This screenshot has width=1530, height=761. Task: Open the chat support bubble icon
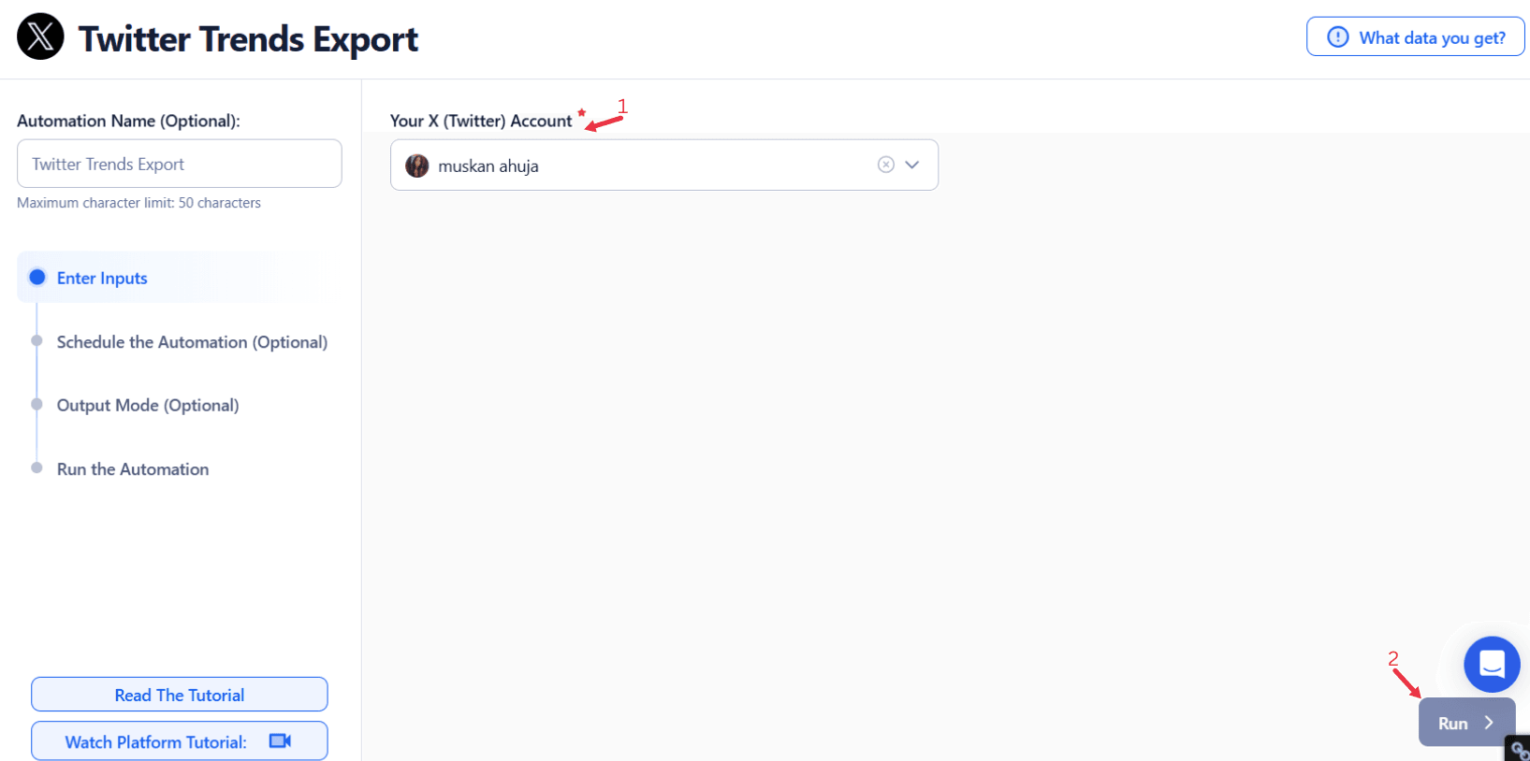click(x=1492, y=665)
